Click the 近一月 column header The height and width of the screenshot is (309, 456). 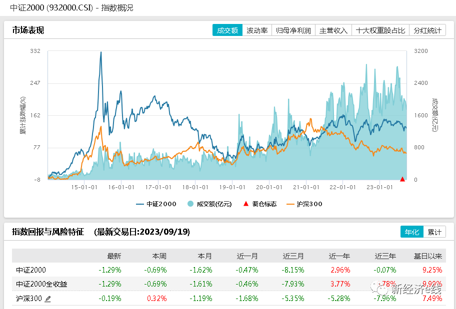[247, 256]
